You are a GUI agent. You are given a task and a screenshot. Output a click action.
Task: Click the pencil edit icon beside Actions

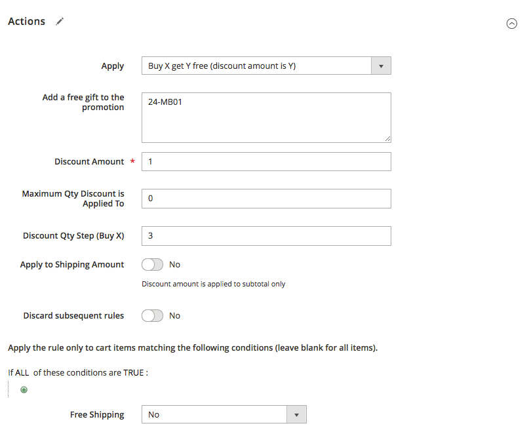tap(60, 22)
